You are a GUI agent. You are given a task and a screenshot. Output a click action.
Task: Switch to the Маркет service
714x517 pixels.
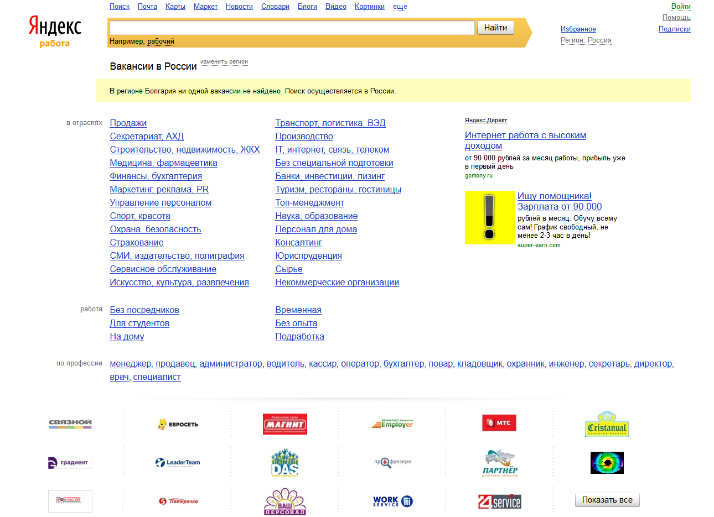click(205, 7)
